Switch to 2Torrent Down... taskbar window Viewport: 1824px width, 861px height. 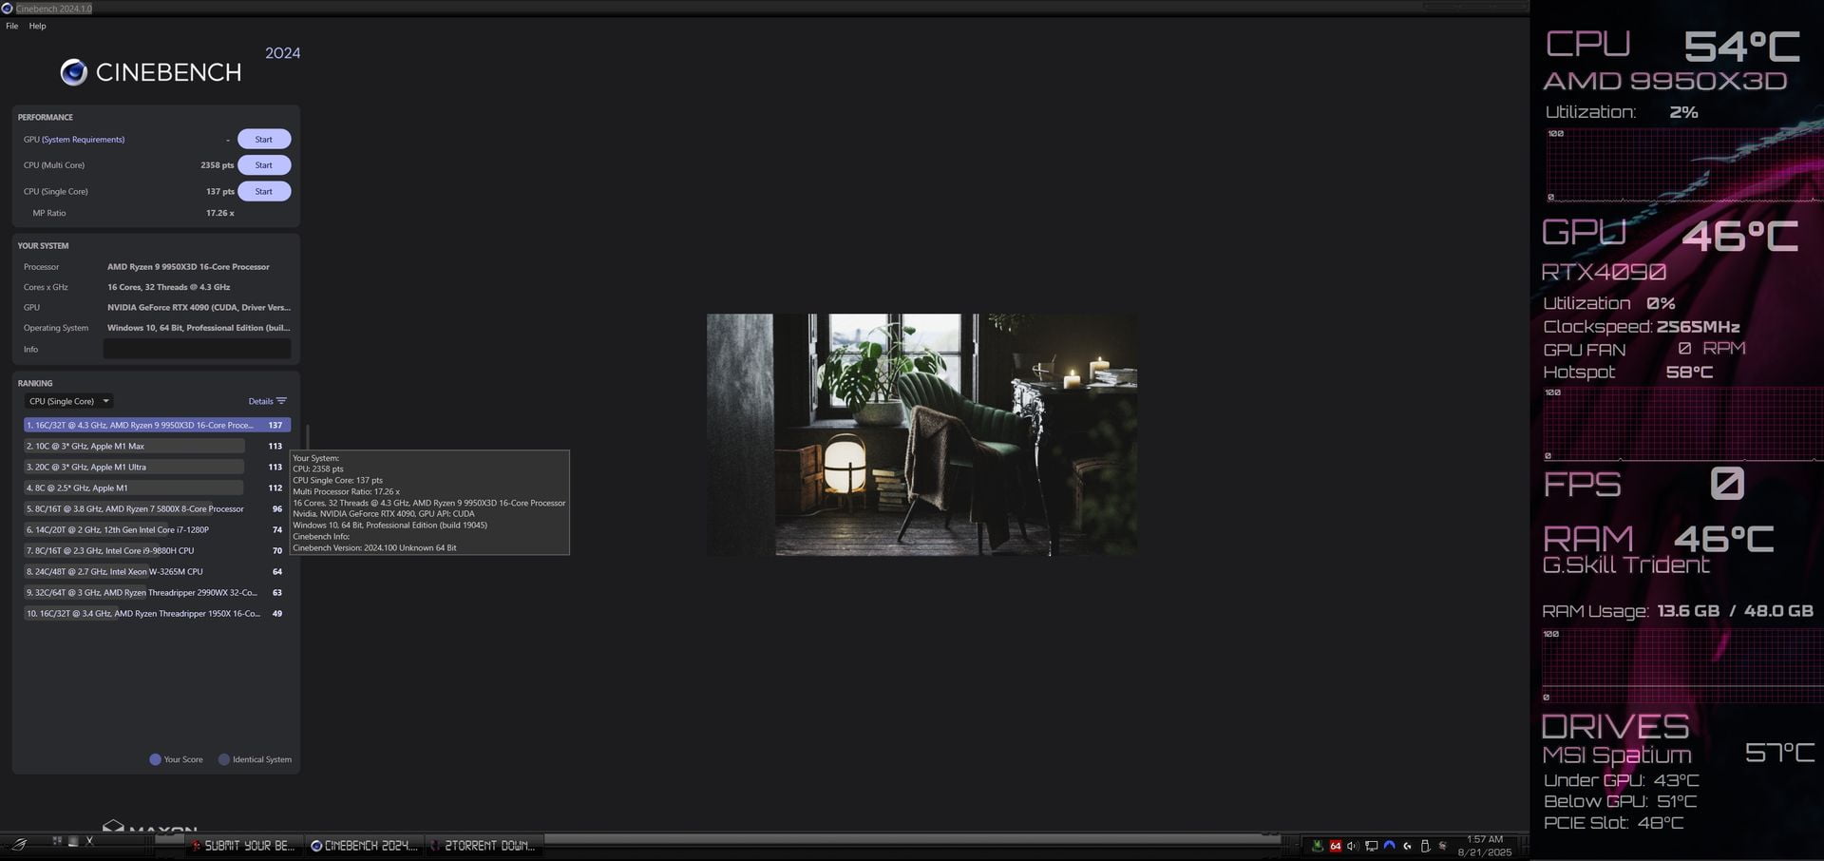pyautogui.click(x=483, y=845)
